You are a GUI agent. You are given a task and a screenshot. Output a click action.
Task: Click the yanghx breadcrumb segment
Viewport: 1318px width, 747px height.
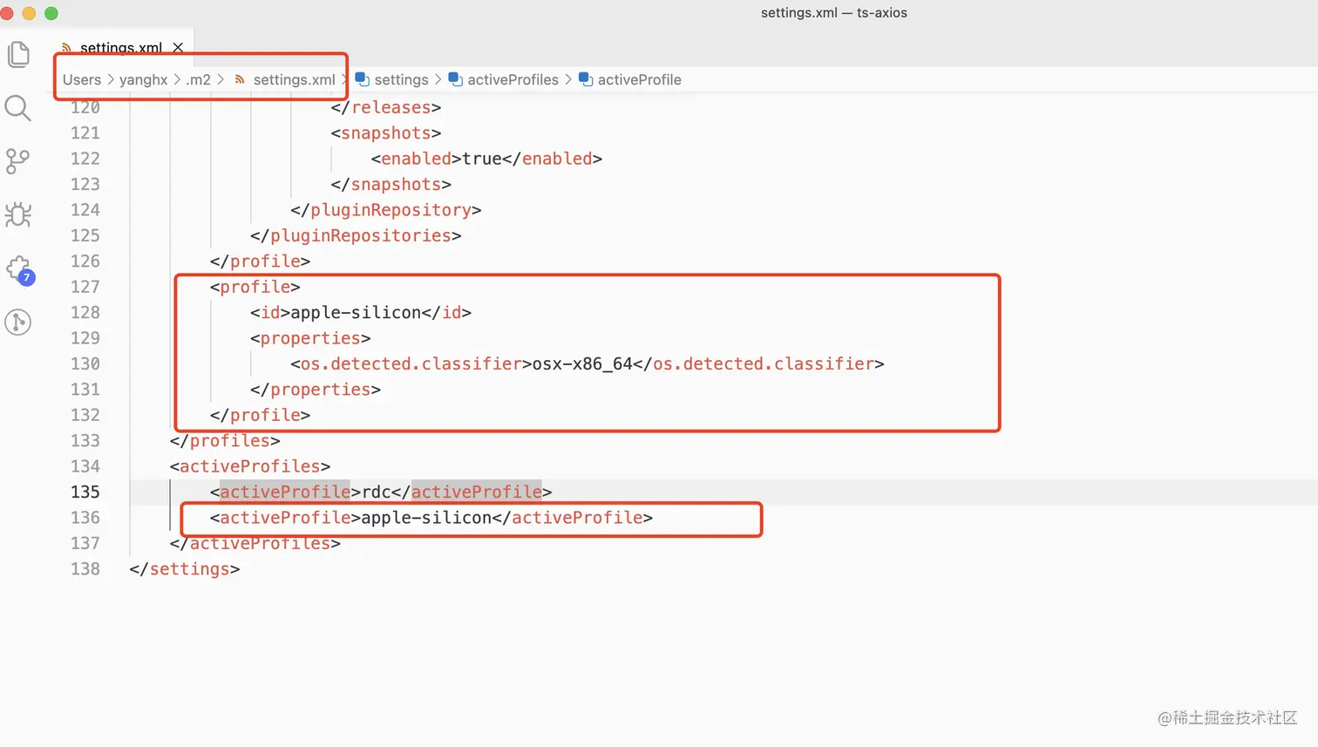(x=143, y=79)
